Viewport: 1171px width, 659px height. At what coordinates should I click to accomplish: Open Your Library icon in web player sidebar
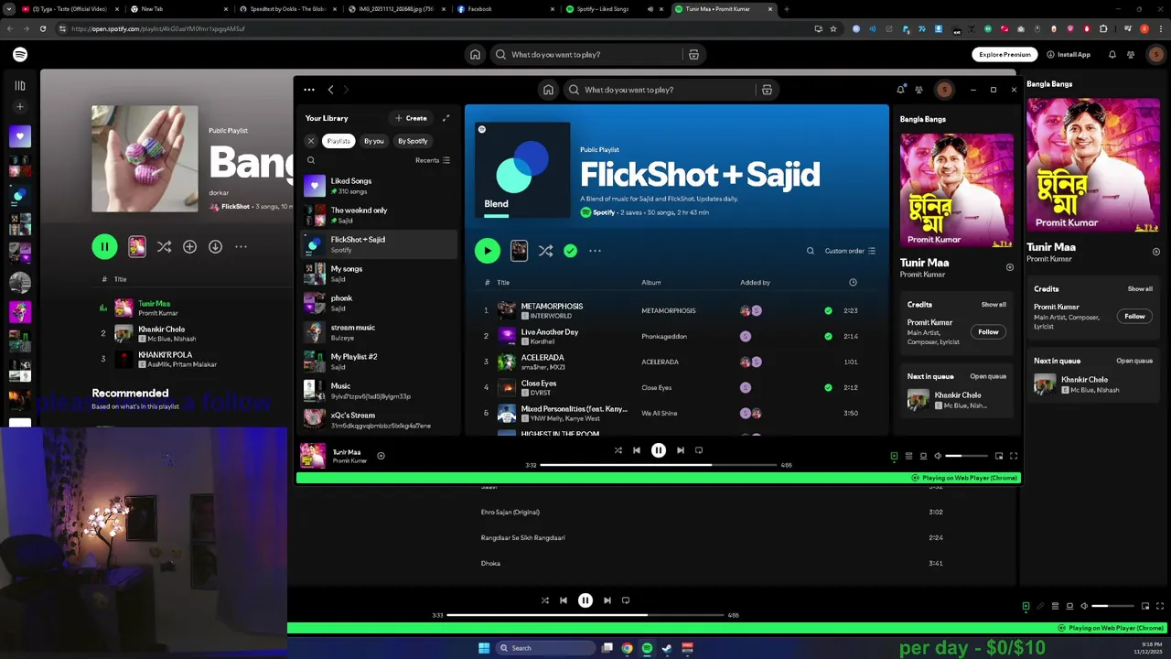coord(20,86)
